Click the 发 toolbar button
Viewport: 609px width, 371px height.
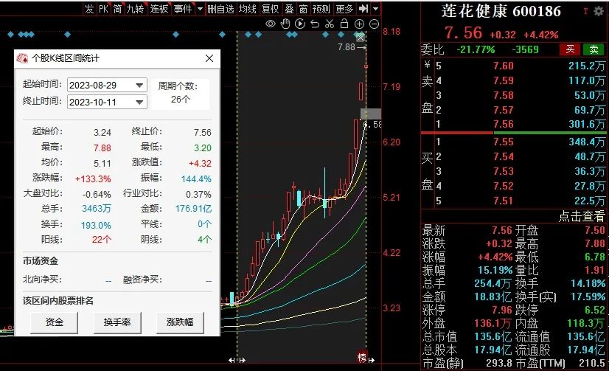90,9
